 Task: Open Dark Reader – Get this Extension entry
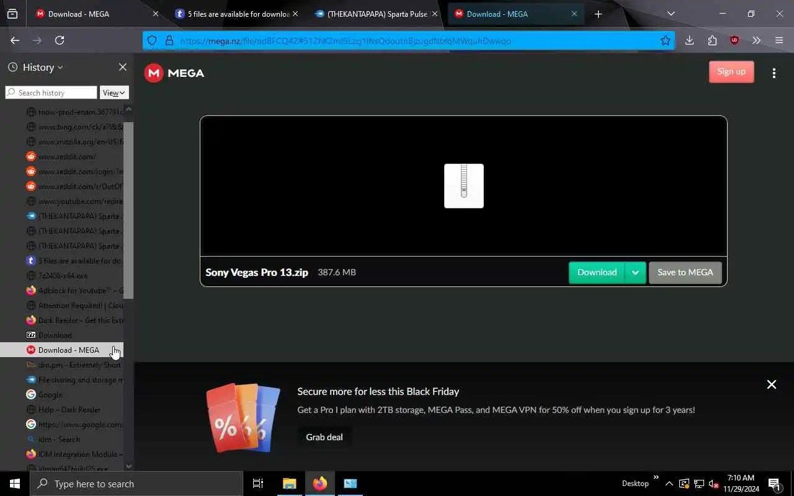(62, 321)
